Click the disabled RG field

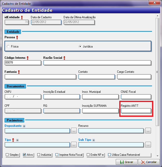tap(61, 111)
